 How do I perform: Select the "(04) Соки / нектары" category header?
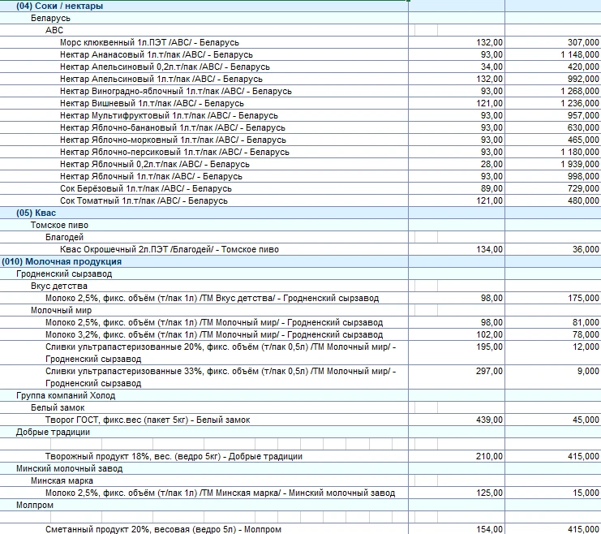point(59,6)
